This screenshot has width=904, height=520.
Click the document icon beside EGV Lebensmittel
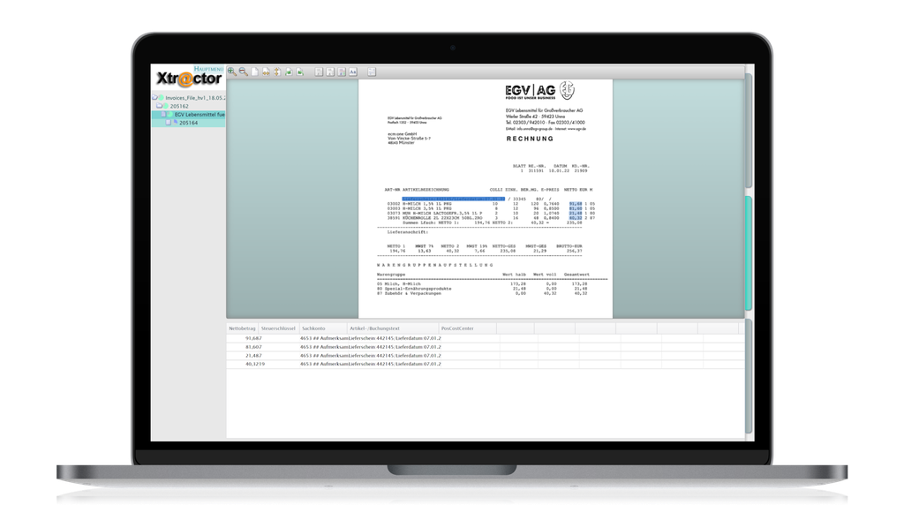pyautogui.click(x=164, y=115)
